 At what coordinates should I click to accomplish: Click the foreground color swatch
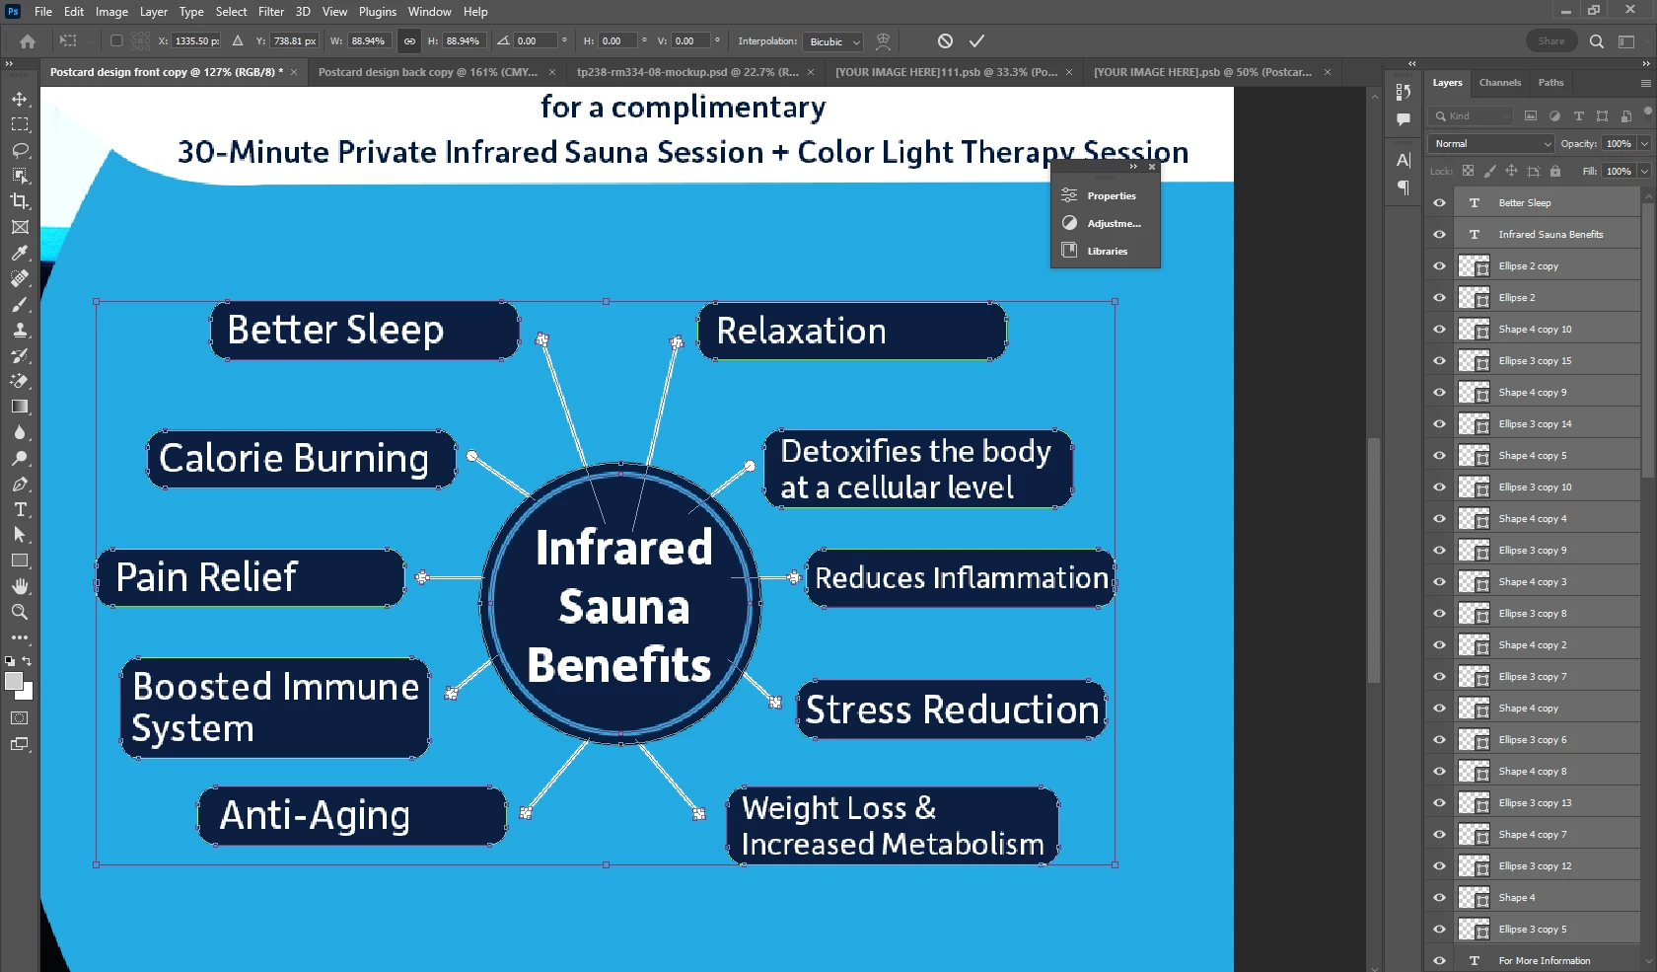pos(14,682)
